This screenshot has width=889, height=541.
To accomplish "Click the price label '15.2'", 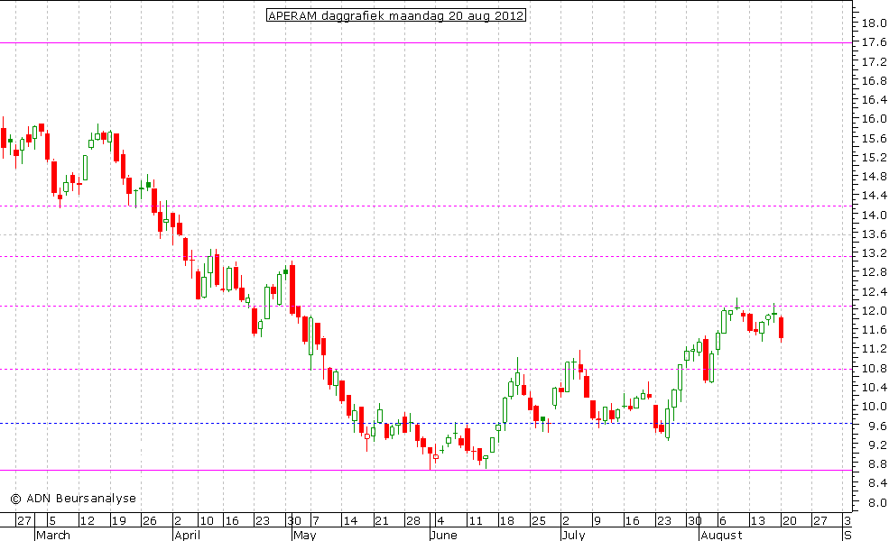I will [x=874, y=158].
